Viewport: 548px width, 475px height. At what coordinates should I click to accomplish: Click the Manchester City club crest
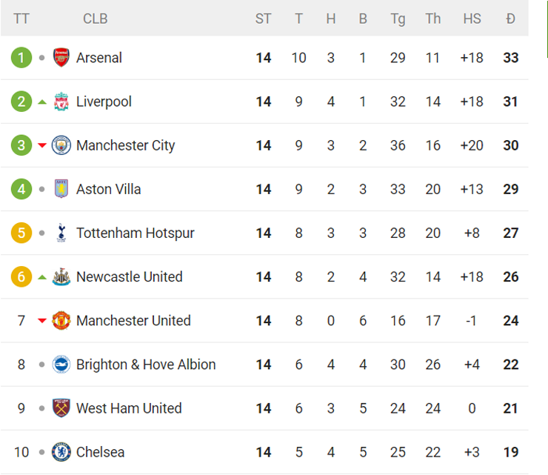tap(61, 145)
